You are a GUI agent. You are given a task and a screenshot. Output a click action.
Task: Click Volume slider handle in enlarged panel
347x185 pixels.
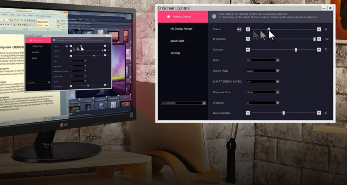point(269,29)
